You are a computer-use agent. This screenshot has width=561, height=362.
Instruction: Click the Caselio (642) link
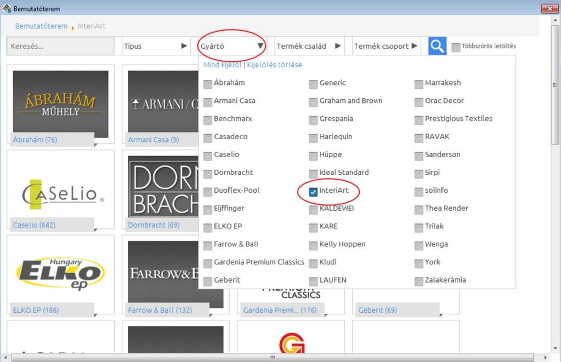[35, 225]
